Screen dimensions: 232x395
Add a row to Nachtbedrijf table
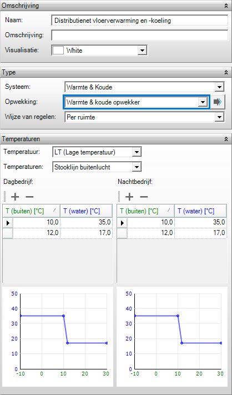pos(129,197)
